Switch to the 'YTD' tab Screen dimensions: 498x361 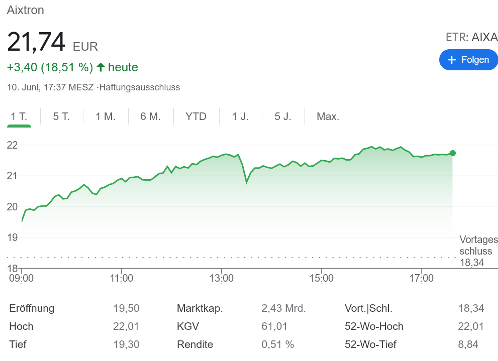195,116
